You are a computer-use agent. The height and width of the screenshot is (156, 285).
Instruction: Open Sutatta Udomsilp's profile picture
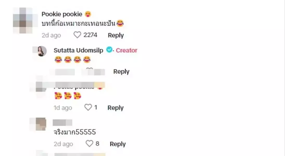click(42, 51)
